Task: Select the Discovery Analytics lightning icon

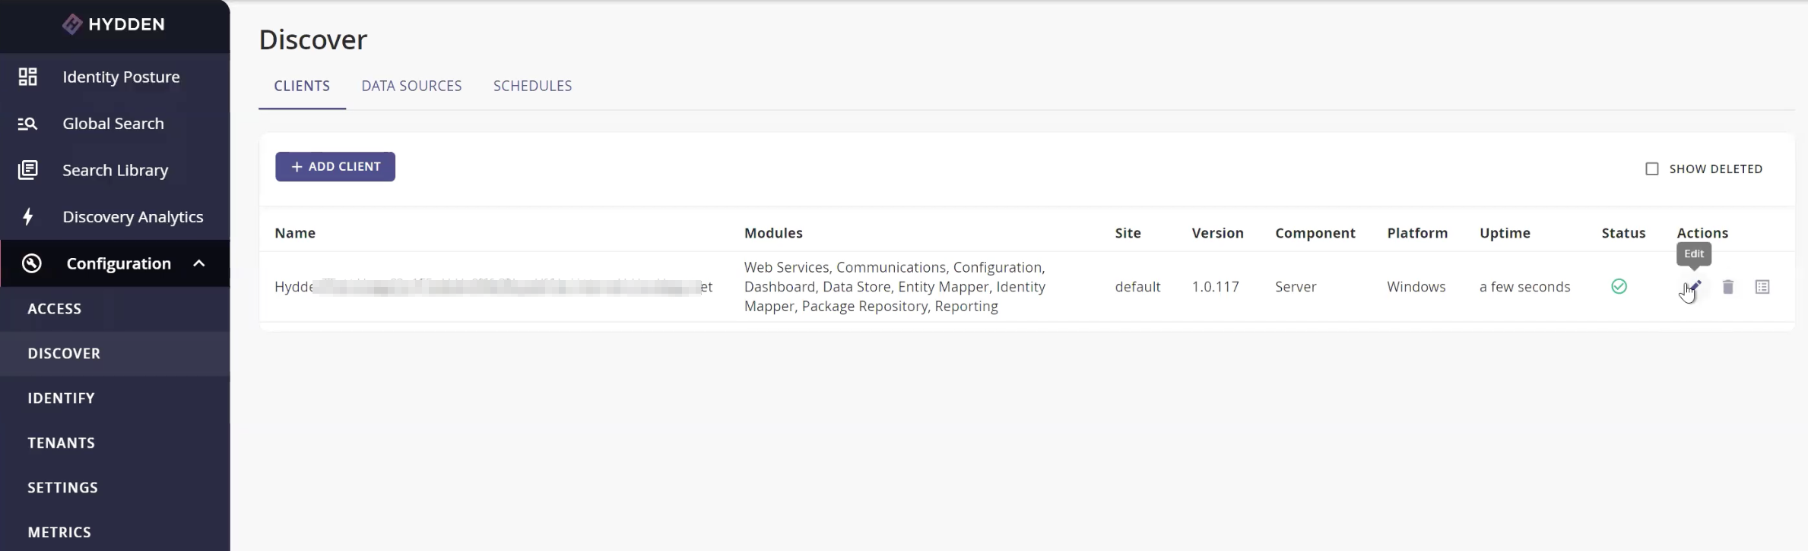Action: [x=28, y=216]
